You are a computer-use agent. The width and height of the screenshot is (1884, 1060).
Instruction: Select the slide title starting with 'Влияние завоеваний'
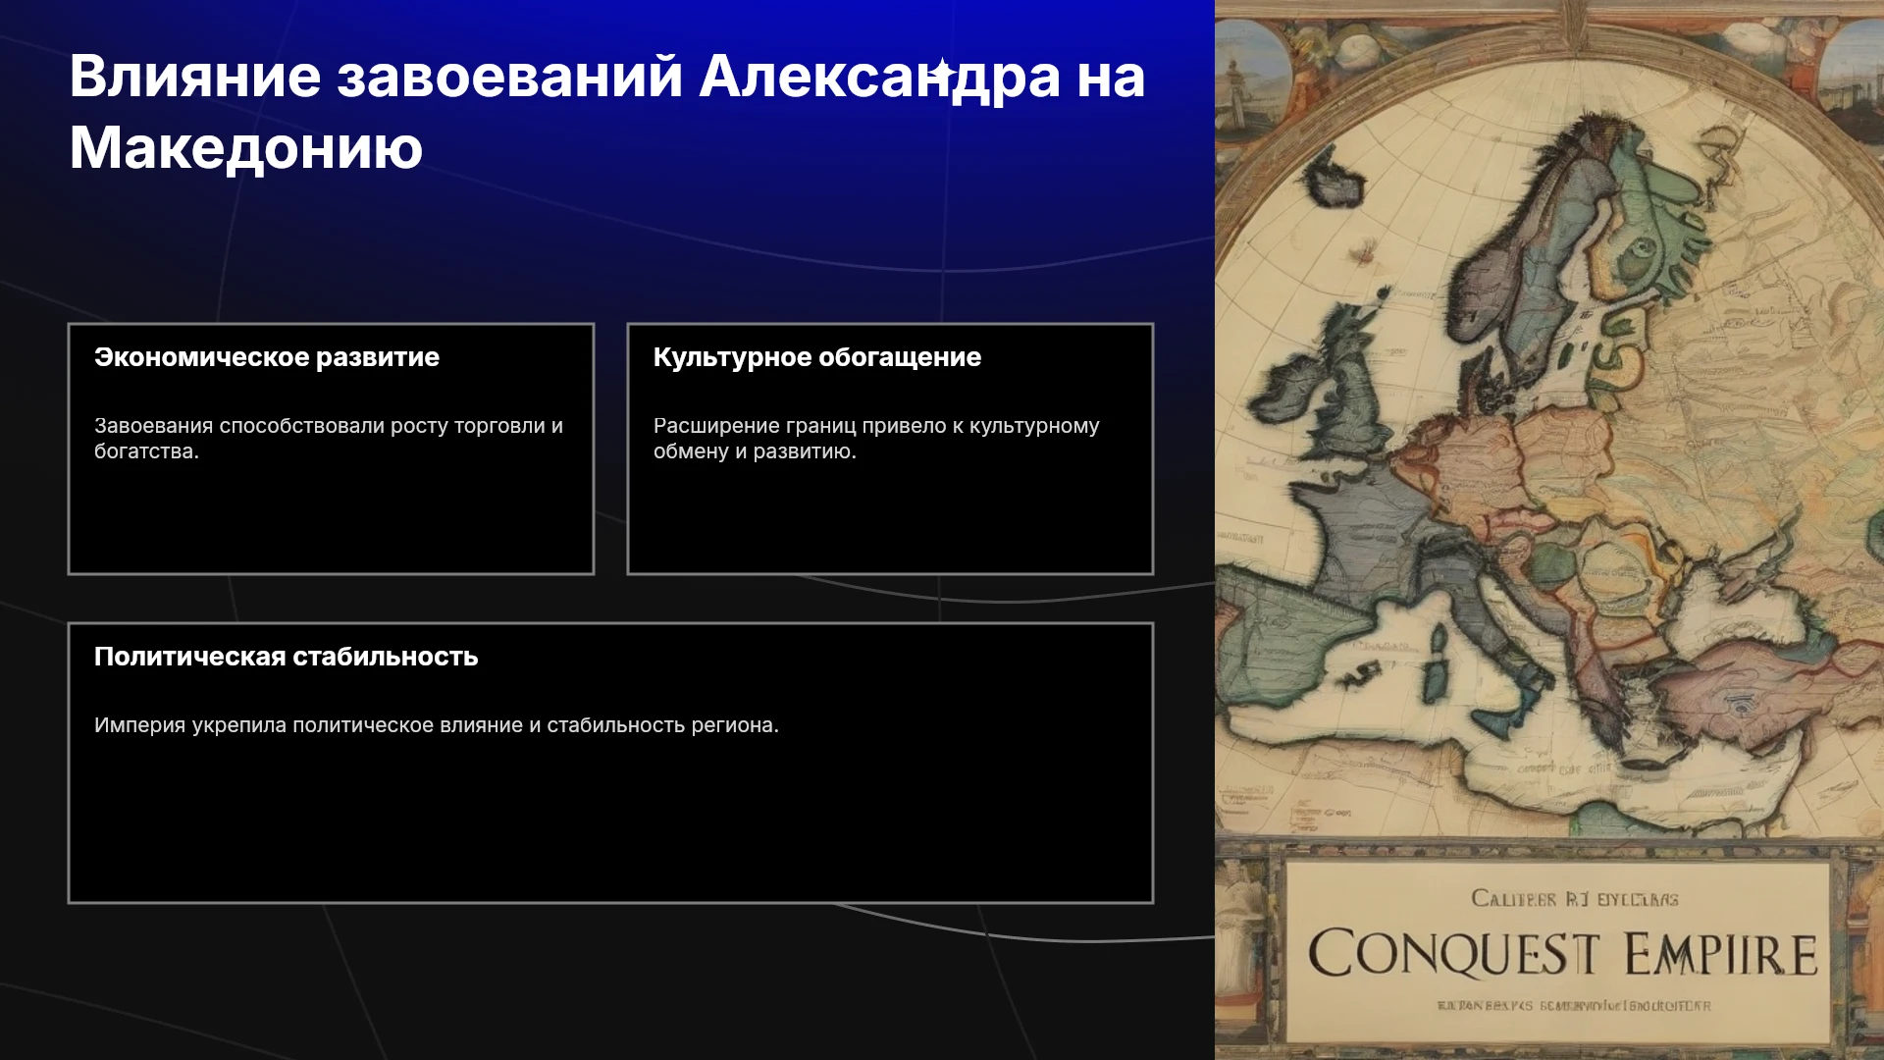coord(607,112)
